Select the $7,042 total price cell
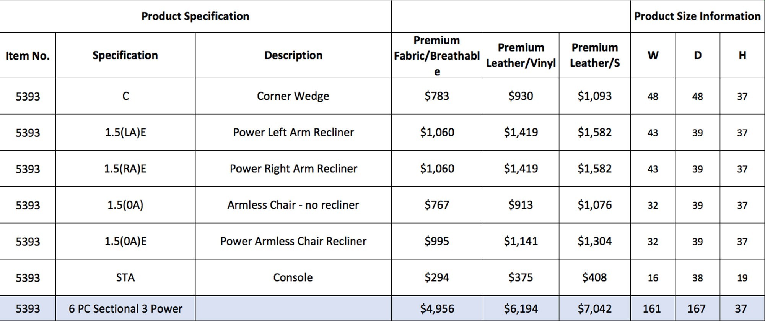Screen dimensions: 765x321 pyautogui.click(x=595, y=308)
